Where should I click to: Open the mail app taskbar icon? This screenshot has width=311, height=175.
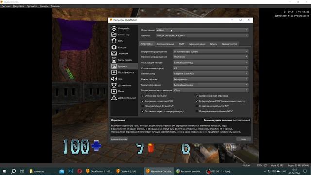[62, 171]
